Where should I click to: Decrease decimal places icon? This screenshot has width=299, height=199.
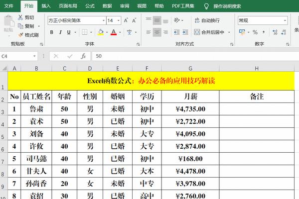click(x=284, y=32)
